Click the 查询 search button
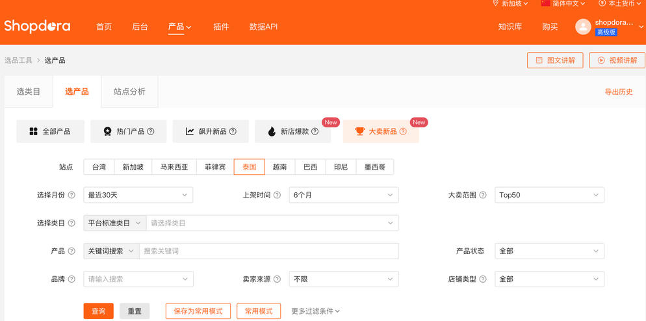 pyautogui.click(x=99, y=311)
